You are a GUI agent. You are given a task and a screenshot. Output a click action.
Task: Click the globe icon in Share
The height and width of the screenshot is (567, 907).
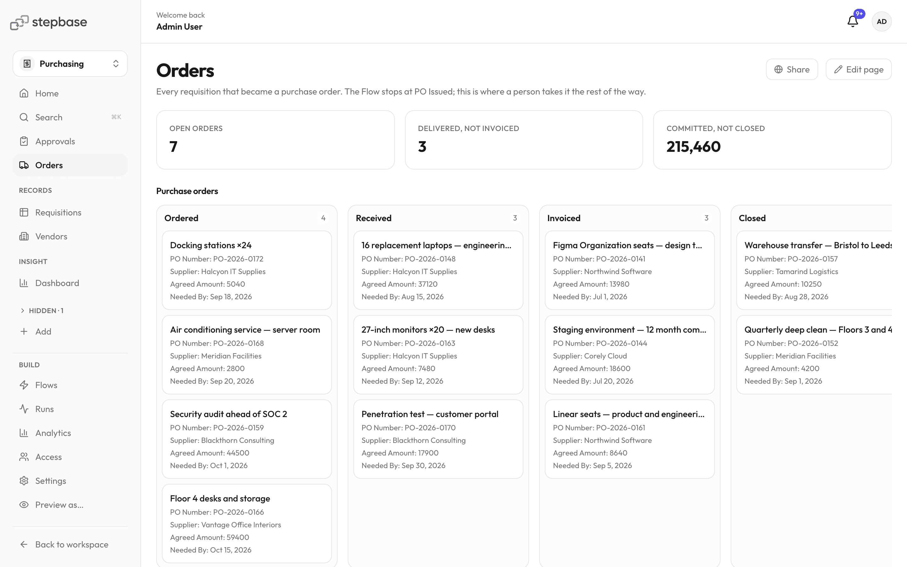(x=779, y=69)
